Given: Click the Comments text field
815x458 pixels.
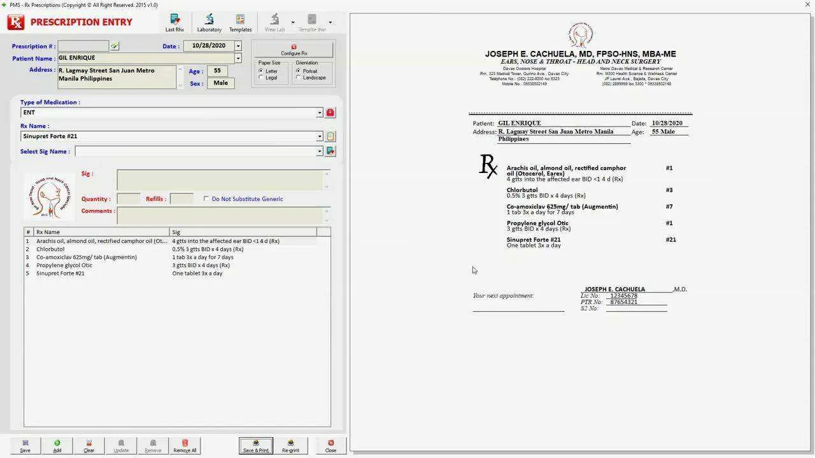Looking at the screenshot, I should click(220, 215).
